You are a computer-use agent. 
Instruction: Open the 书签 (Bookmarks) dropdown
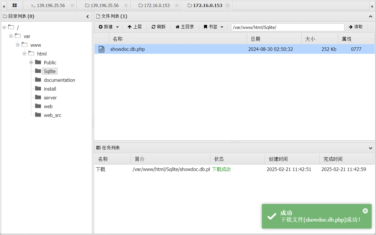[214, 27]
